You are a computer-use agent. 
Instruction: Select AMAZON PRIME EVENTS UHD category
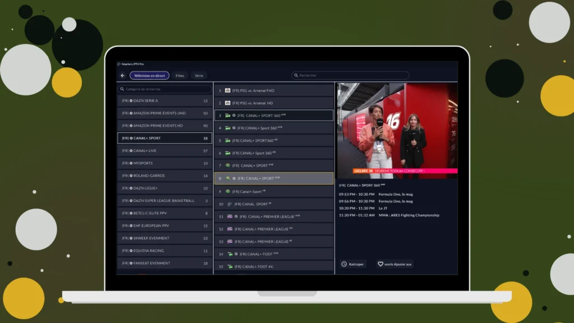[x=164, y=113]
